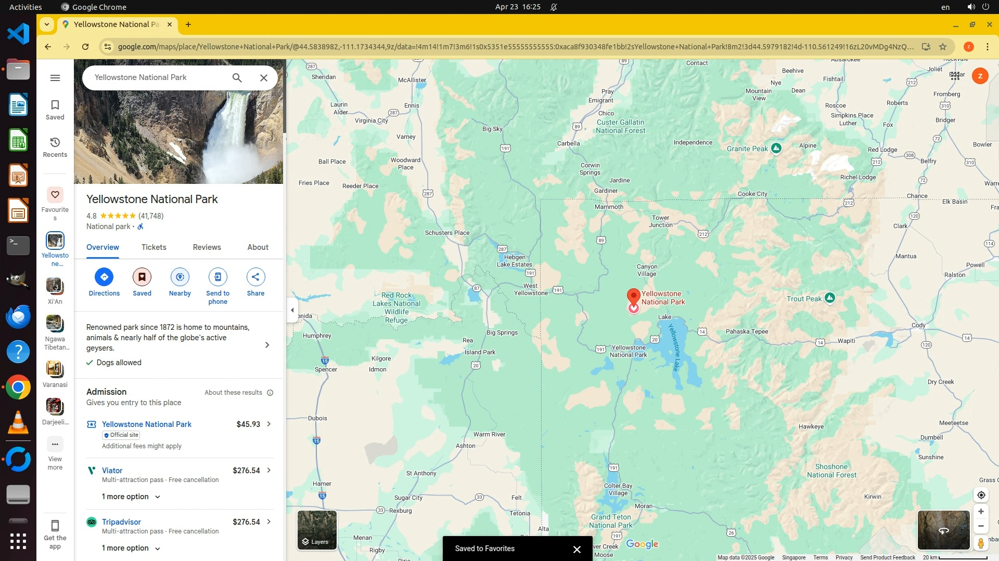
Task: Open Yellowstone National Park official site link
Action: 147,424
